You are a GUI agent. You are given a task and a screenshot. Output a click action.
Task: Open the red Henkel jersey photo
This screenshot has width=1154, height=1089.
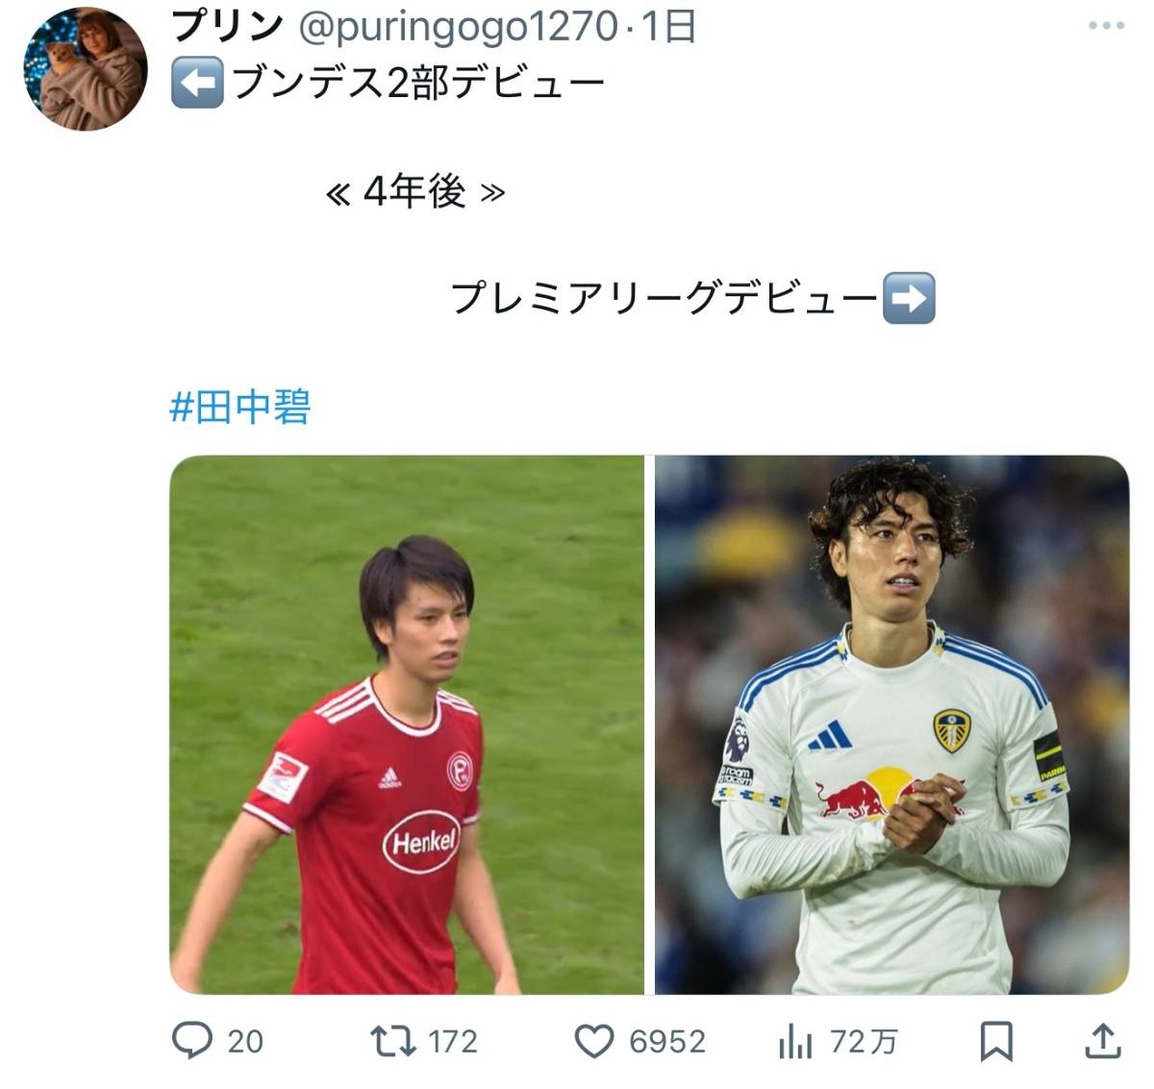(x=407, y=725)
